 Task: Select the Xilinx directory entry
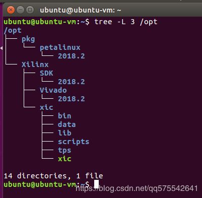point(35,64)
